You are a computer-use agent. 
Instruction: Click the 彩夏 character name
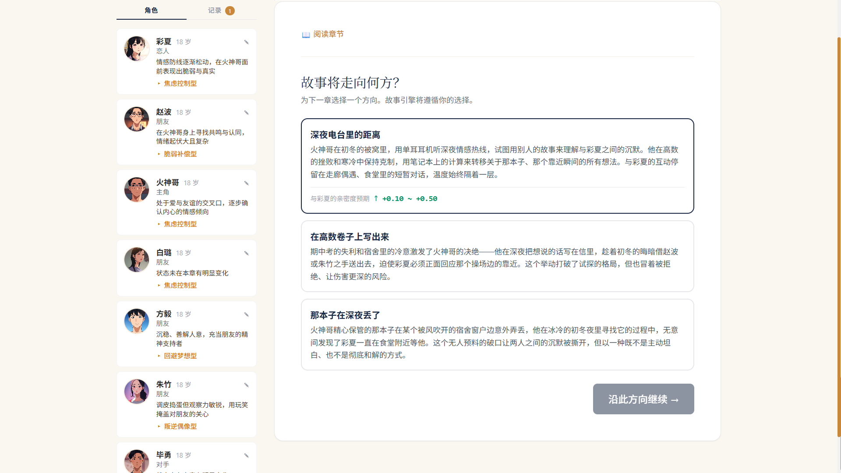164,42
